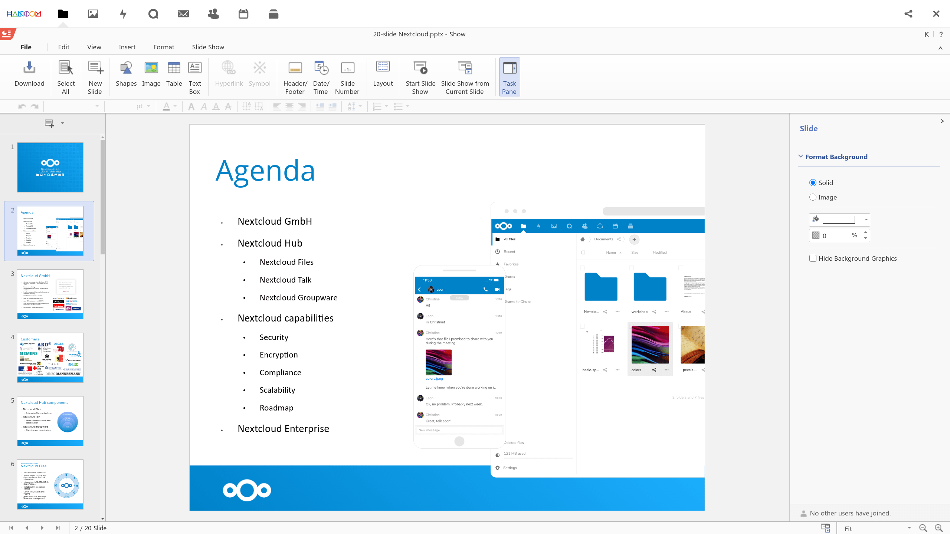Insert a Text Box
This screenshot has height=534, width=950.
click(195, 77)
